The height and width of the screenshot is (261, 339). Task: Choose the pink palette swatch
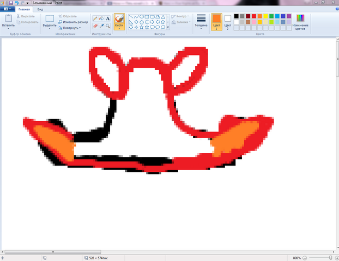click(254, 22)
